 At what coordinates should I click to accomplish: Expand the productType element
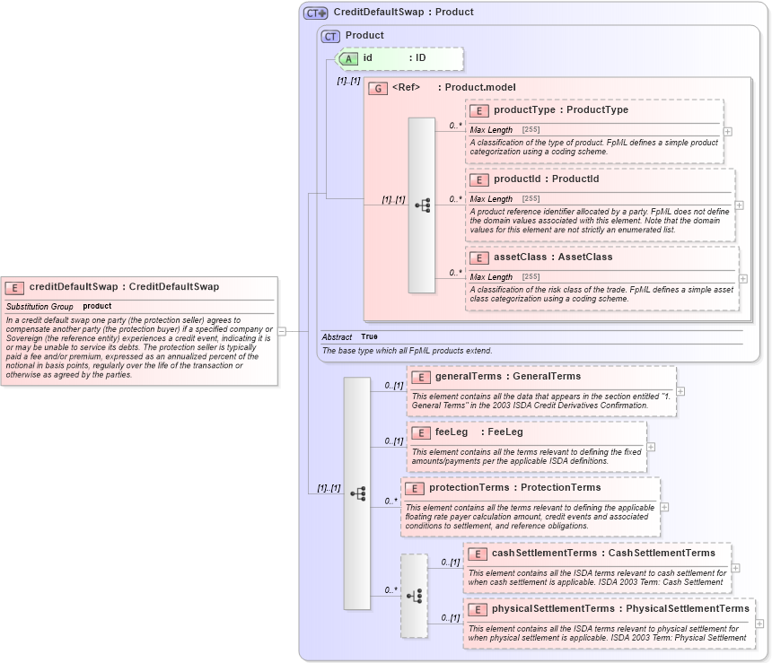tap(728, 132)
